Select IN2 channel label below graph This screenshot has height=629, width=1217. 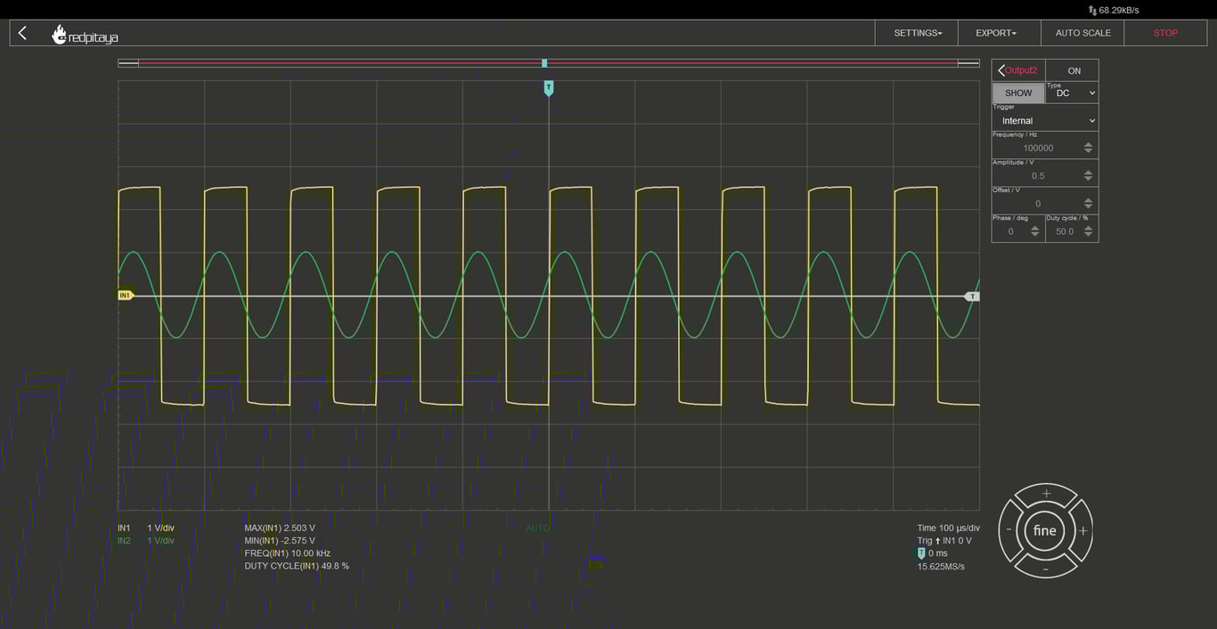[124, 540]
